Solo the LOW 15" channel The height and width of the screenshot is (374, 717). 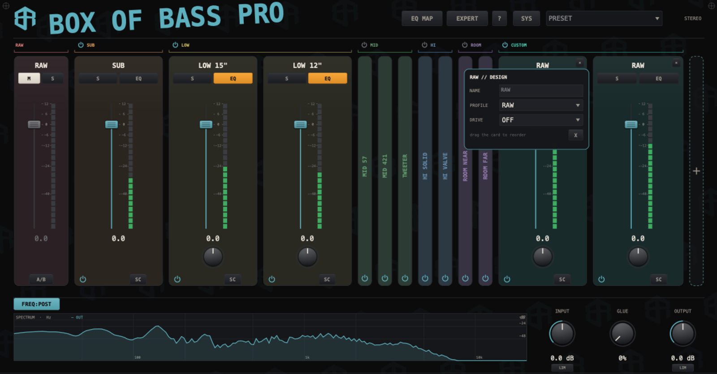[193, 78]
